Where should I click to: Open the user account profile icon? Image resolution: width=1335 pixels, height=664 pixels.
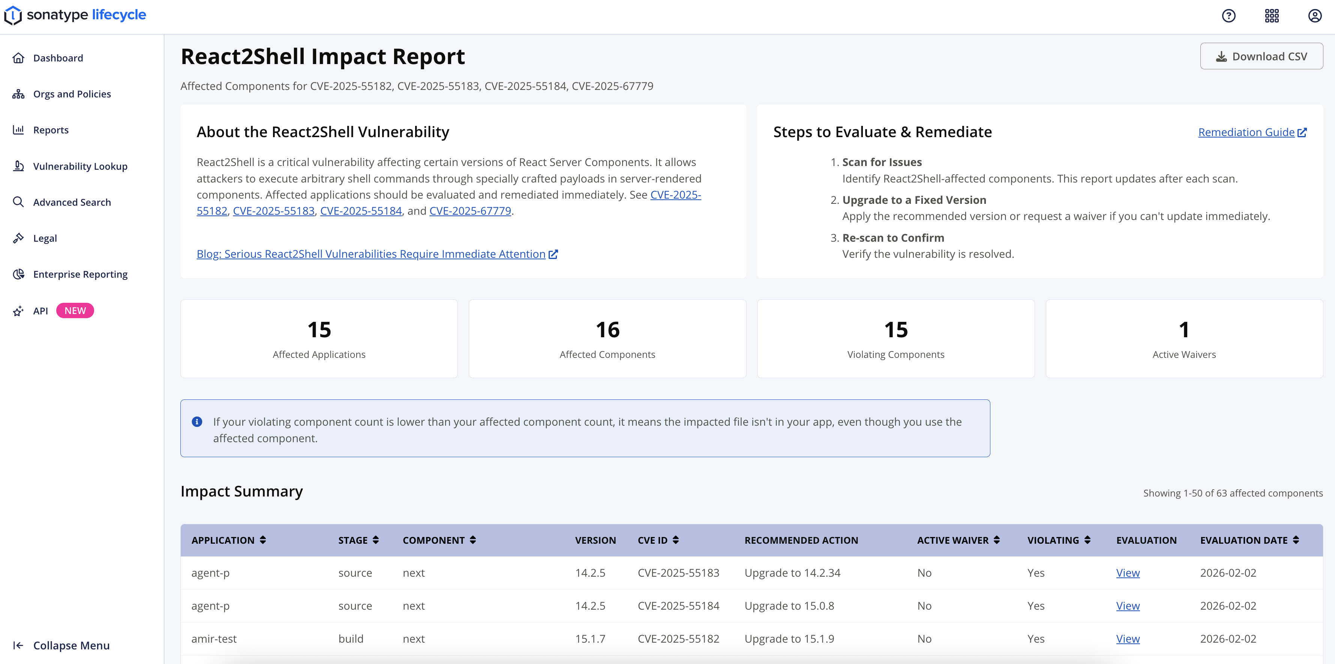point(1315,16)
